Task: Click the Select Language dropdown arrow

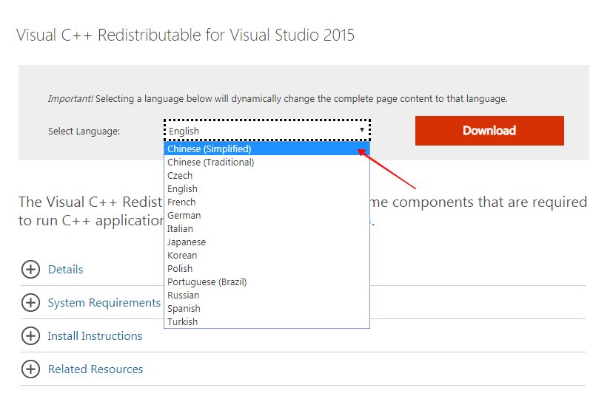Action: [361, 131]
